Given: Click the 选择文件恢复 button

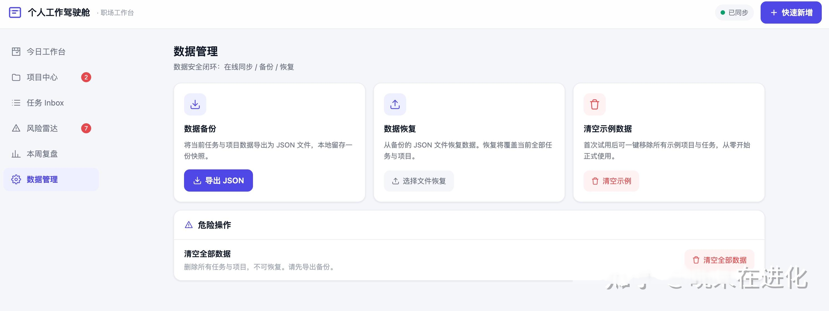Looking at the screenshot, I should point(419,181).
